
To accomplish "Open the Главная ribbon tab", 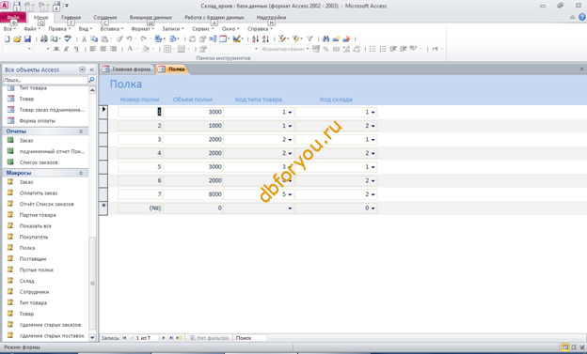I will point(71,17).
